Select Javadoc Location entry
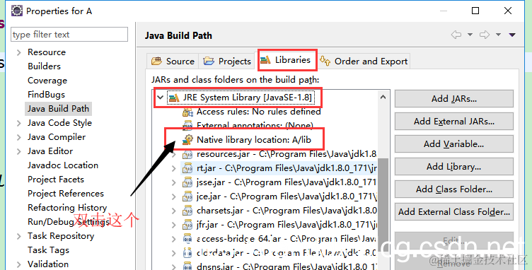This screenshot has height=270, width=532. (x=63, y=165)
